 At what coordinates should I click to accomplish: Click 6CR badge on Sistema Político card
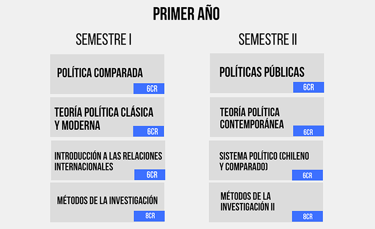click(x=307, y=175)
